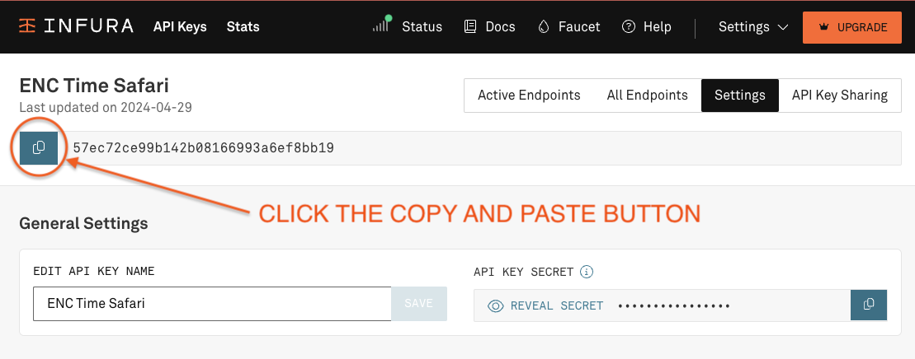
Task: Click the Status signal bars icon
Action: coord(381,26)
